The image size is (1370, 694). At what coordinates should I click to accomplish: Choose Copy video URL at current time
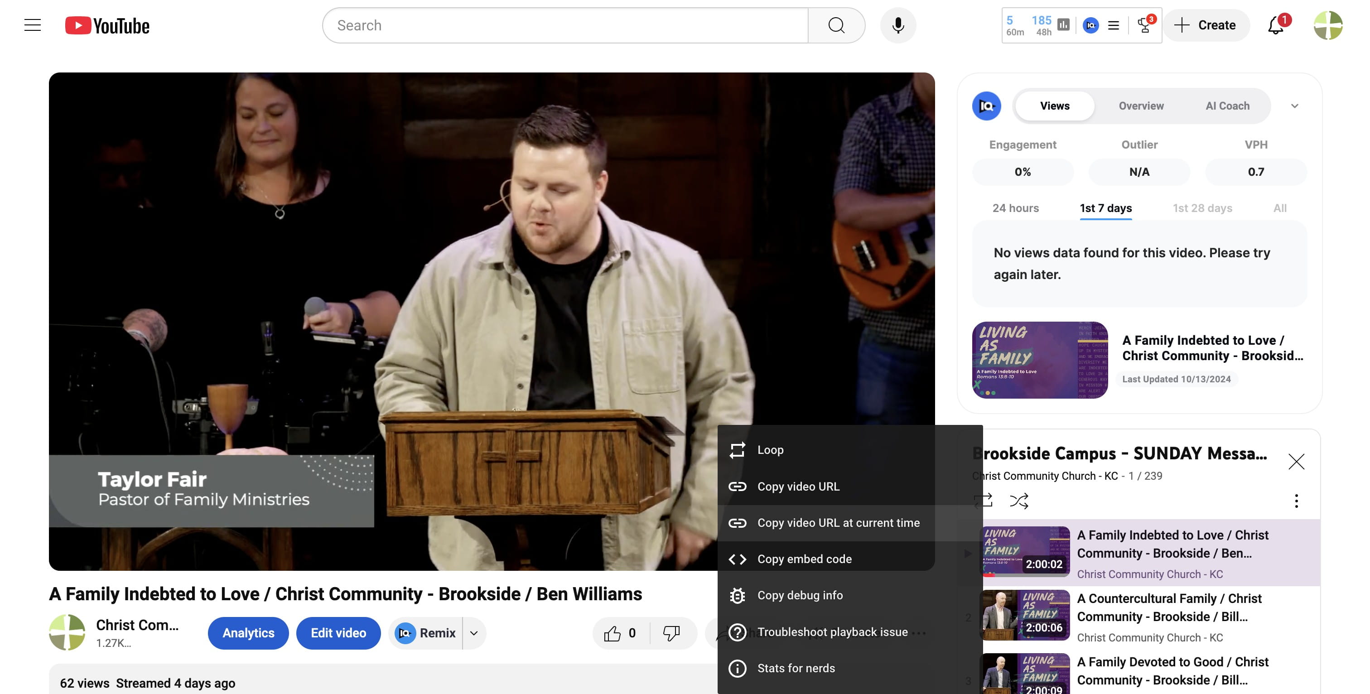[x=849, y=523]
